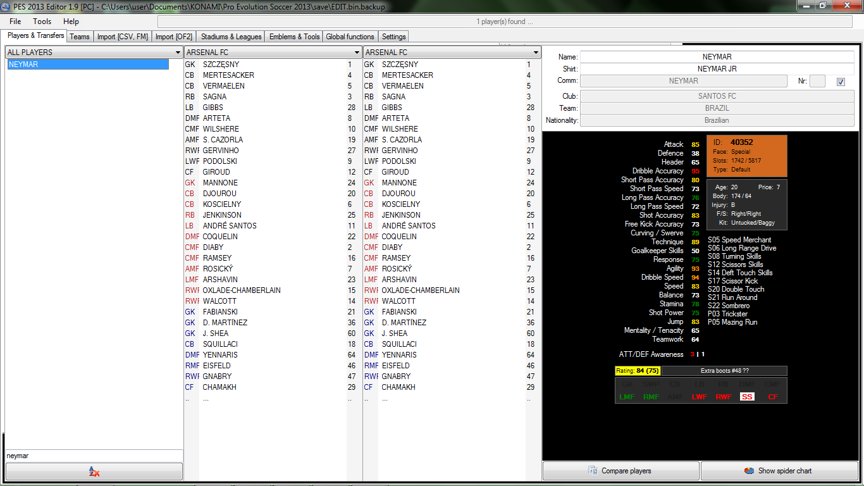The width and height of the screenshot is (864, 486).
Task: Click the Shirt field showing NEYMAR JR
Action: click(x=717, y=69)
